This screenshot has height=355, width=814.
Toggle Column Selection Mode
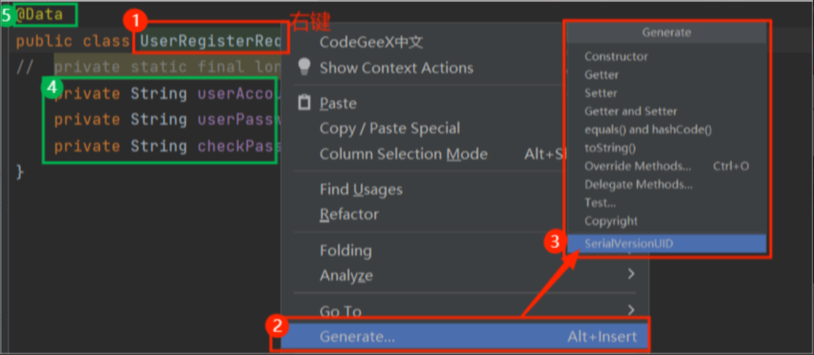coord(403,154)
